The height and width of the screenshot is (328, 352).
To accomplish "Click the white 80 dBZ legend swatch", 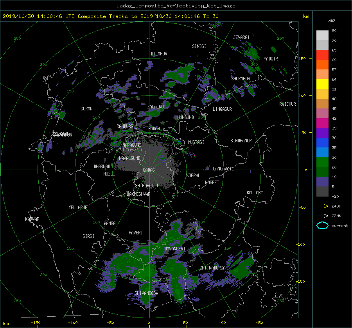I will click(x=322, y=35).
